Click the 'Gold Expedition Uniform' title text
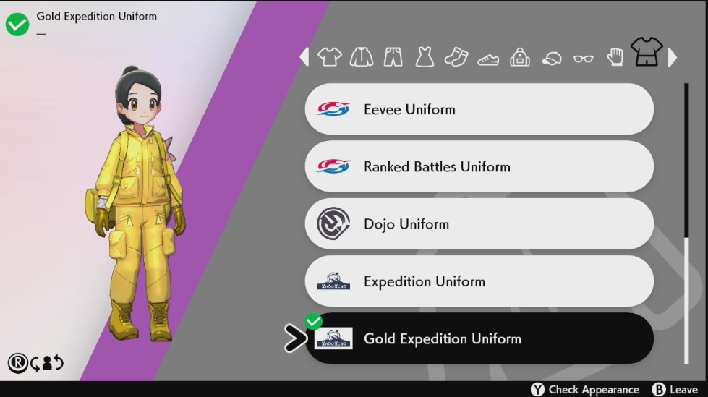The image size is (708, 397). [x=97, y=16]
